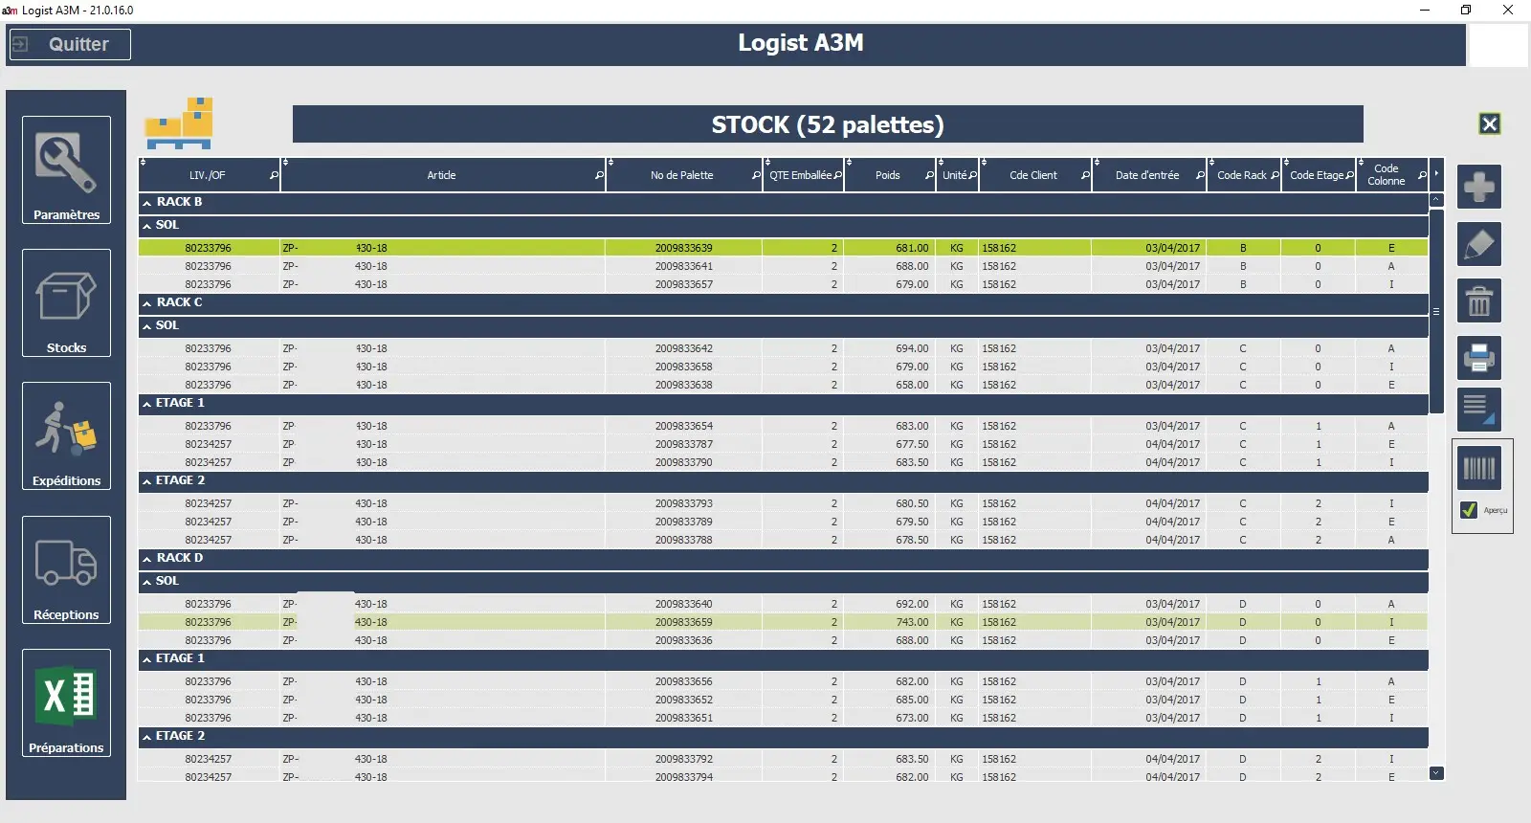This screenshot has height=823, width=1531.
Task: Select pallet row 2009833656
Action: pos(783,681)
